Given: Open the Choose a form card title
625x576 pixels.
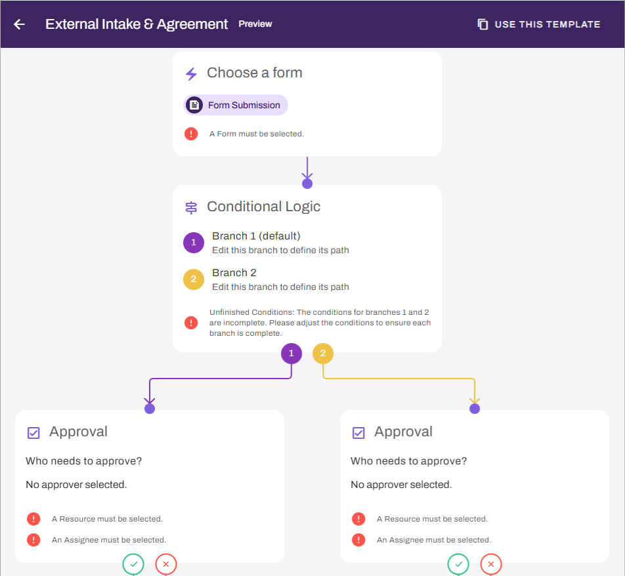Looking at the screenshot, I should click(x=254, y=73).
